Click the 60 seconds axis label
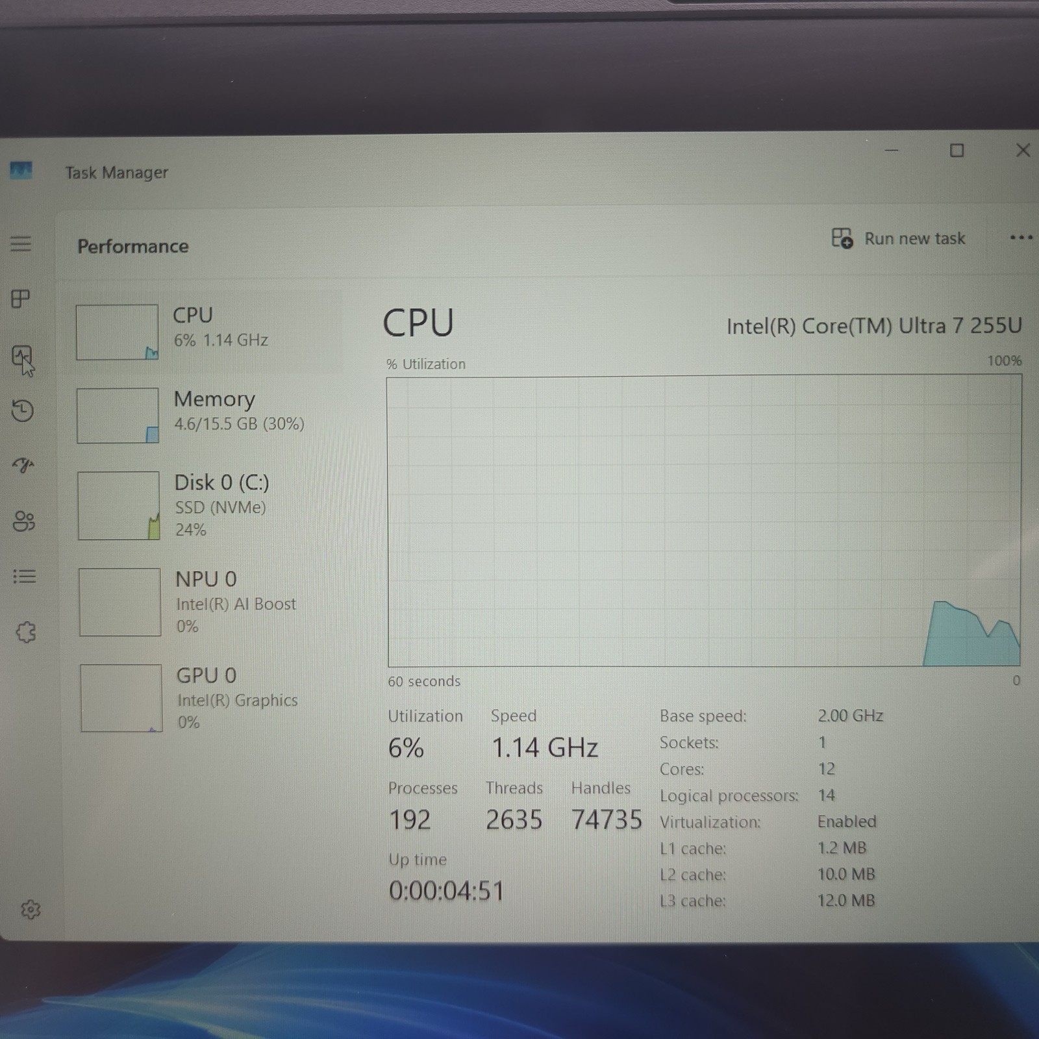 tap(424, 681)
